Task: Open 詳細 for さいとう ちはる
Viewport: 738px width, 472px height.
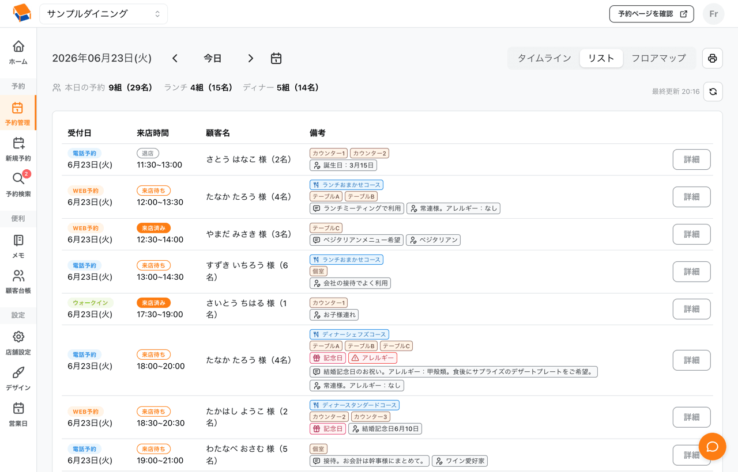Action: click(x=691, y=309)
